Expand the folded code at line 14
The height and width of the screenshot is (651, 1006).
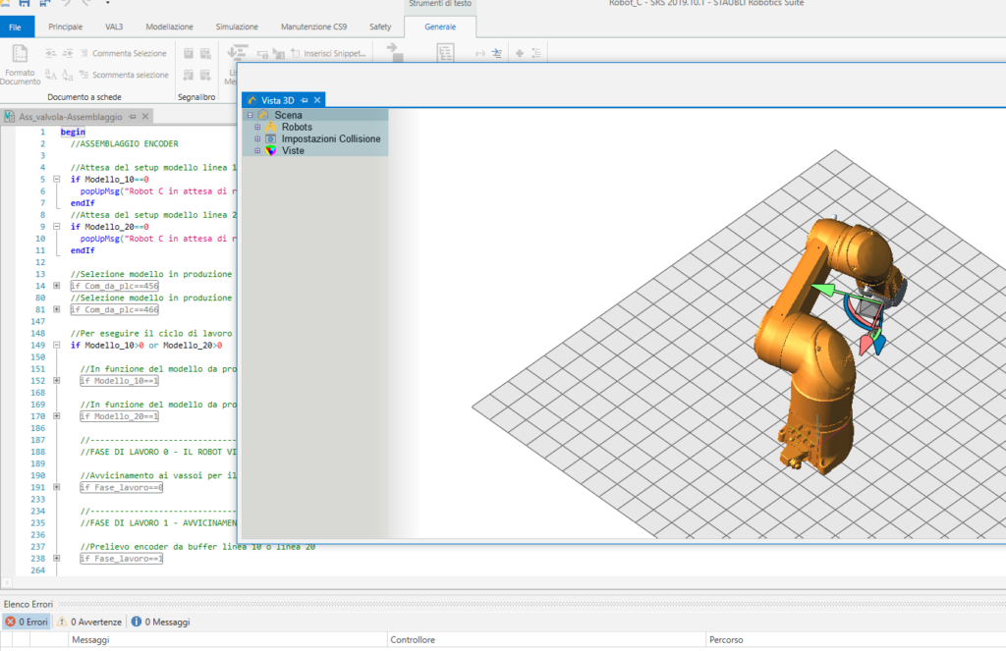[56, 286]
